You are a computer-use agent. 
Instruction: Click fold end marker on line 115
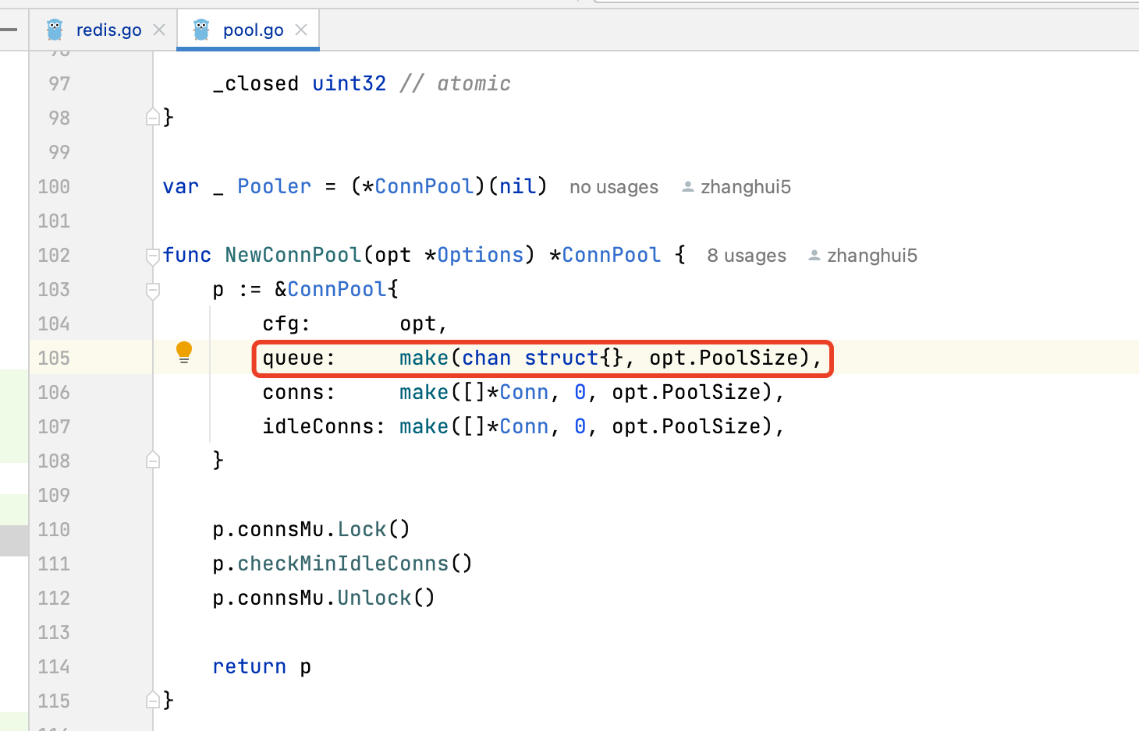[x=153, y=701]
